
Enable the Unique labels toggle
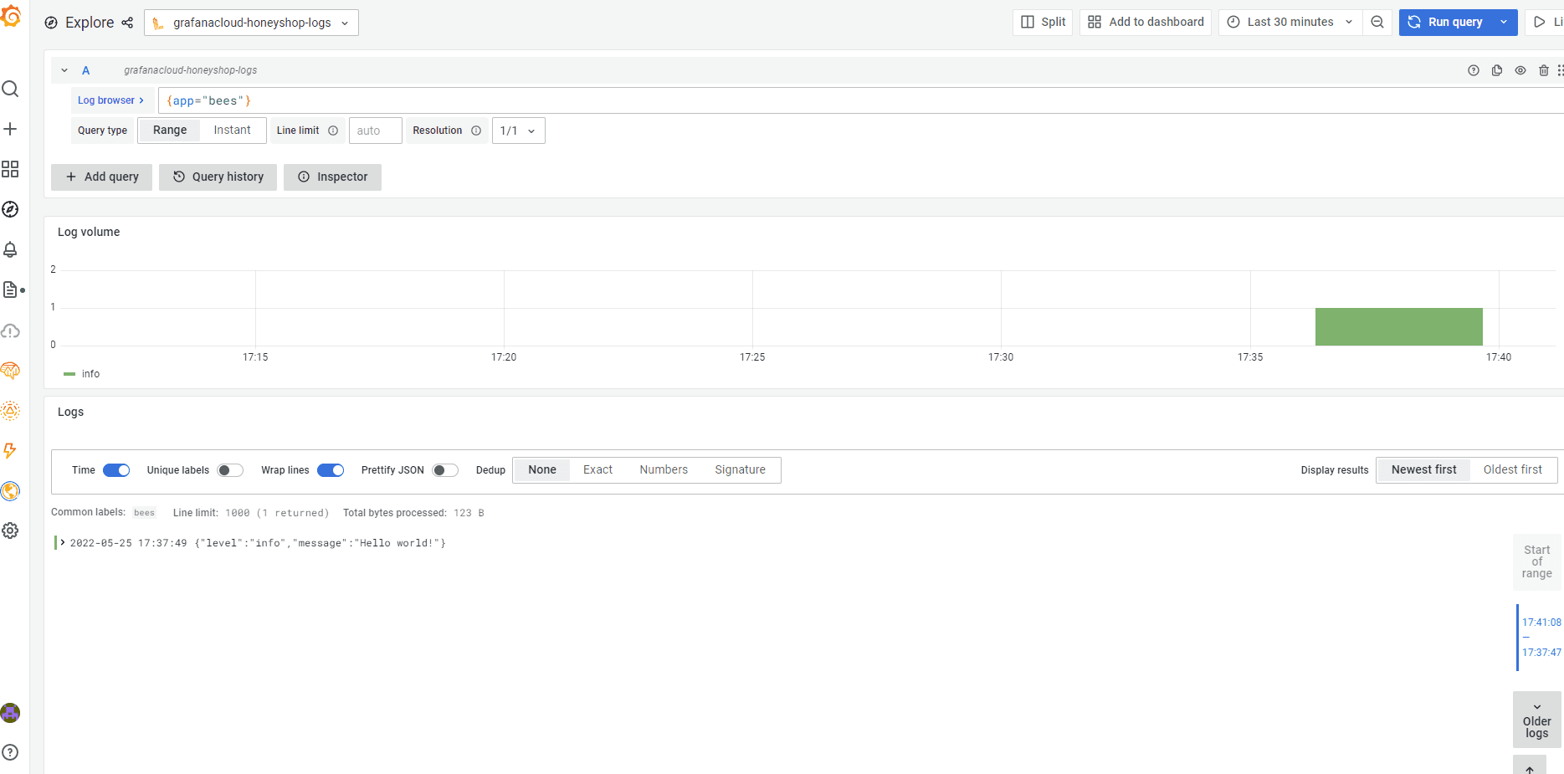pyautogui.click(x=230, y=470)
